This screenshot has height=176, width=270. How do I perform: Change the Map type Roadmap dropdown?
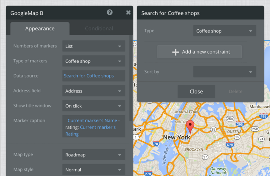(93, 155)
